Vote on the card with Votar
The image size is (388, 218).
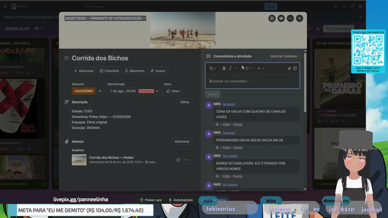173,91
